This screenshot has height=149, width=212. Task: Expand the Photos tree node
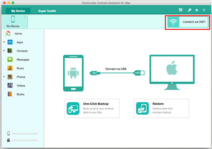click(x=4, y=77)
